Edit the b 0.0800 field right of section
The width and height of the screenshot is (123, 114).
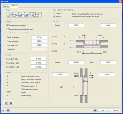[107, 74]
